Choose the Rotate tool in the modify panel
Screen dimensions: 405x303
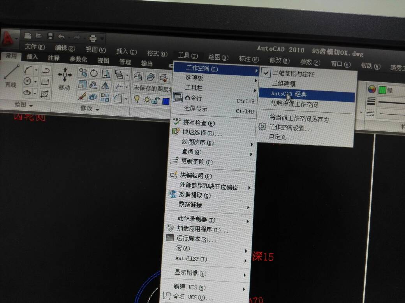94,73
